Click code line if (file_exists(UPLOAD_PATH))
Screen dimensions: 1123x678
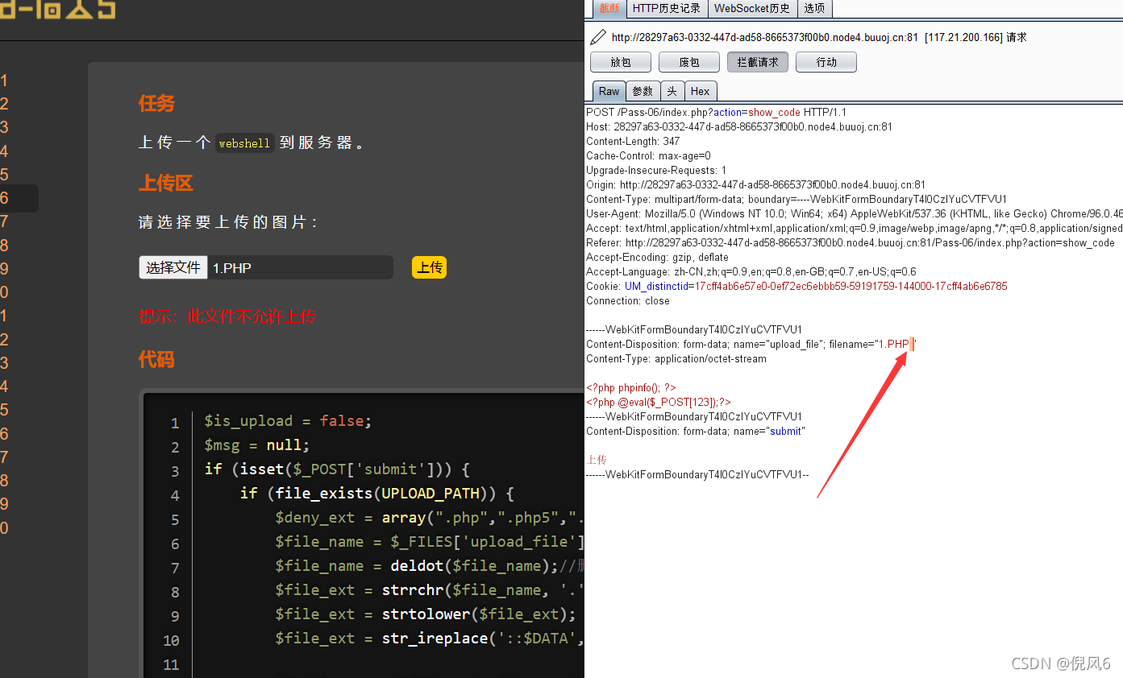(377, 494)
